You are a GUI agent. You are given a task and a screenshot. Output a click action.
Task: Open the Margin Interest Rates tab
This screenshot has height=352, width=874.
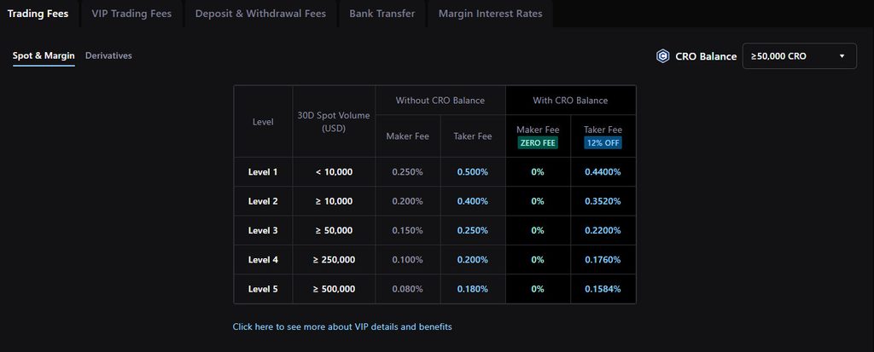coord(490,14)
